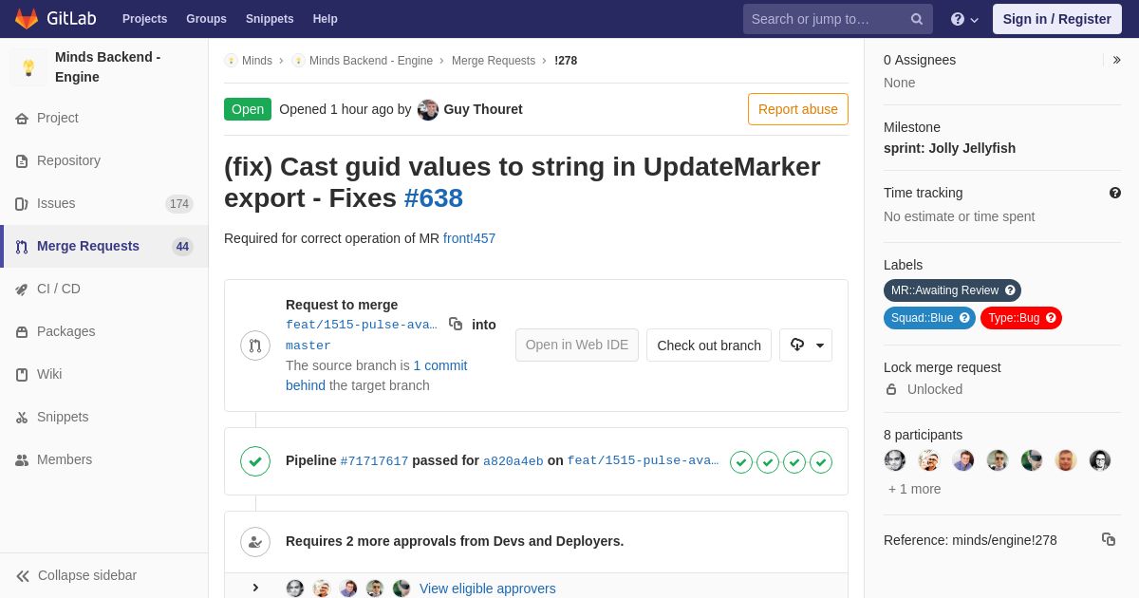Click the master target branch link
Viewport: 1139px width, 598px height.
tap(308, 346)
